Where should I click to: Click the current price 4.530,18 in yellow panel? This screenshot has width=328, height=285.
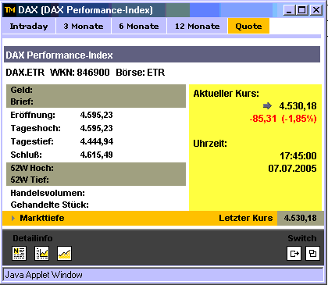point(298,106)
